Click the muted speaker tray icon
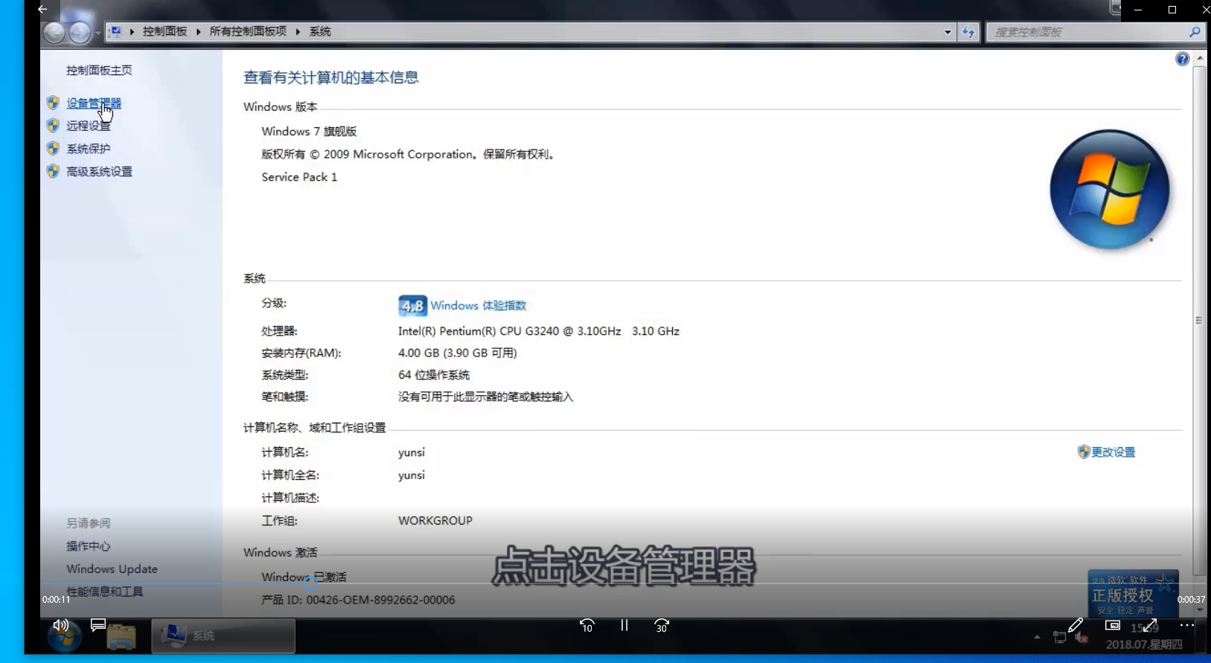Screen dimensions: 1211x663 tap(1082, 638)
